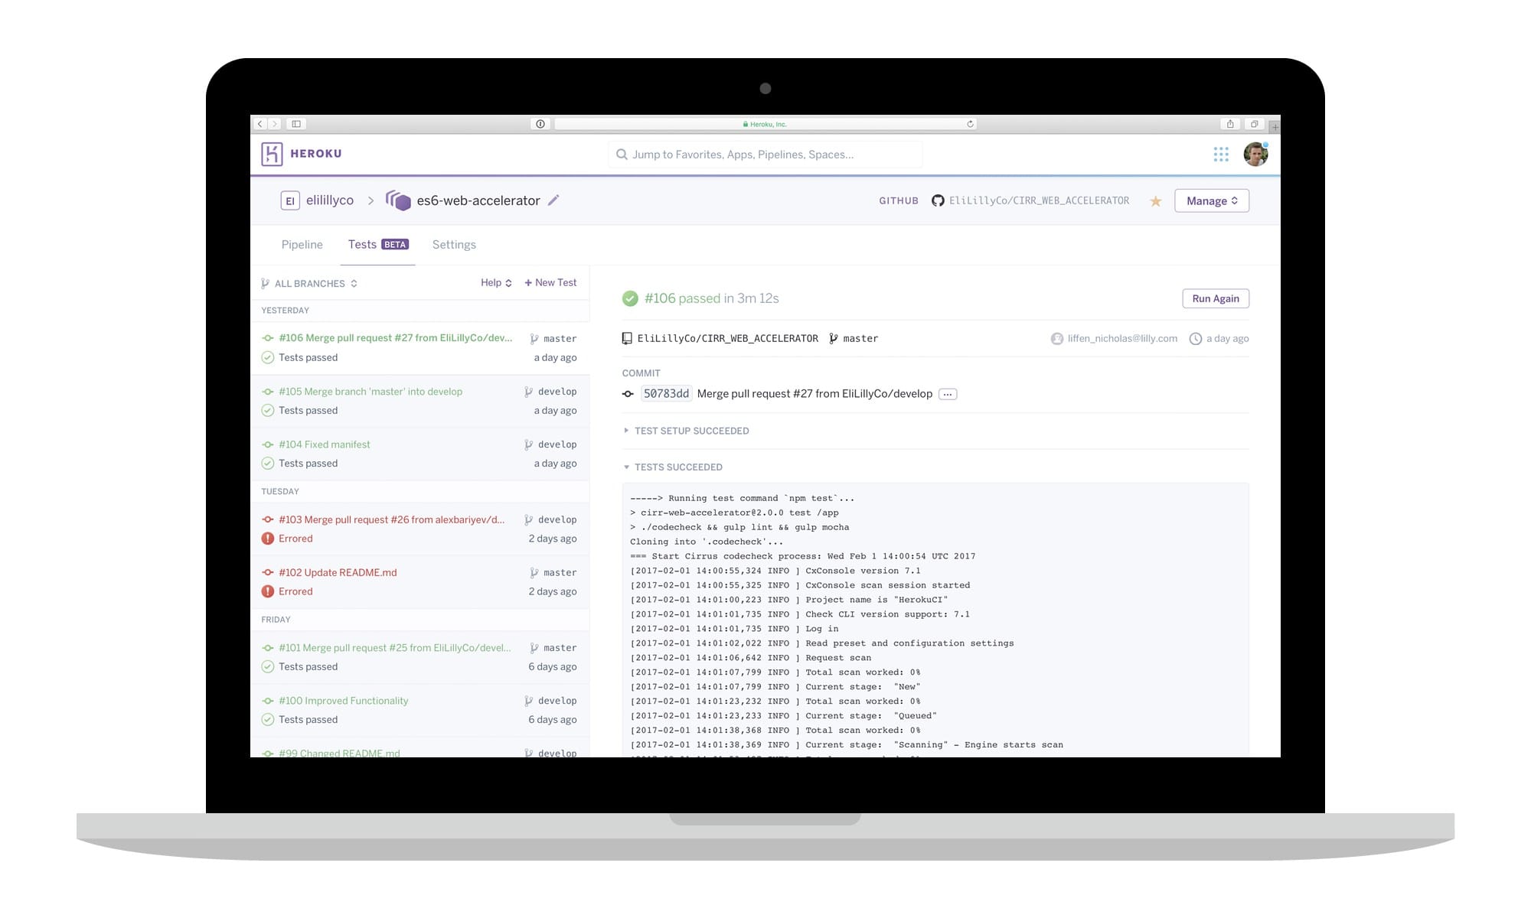Open the user avatar menu
This screenshot has height=918, width=1531.
coord(1255,155)
